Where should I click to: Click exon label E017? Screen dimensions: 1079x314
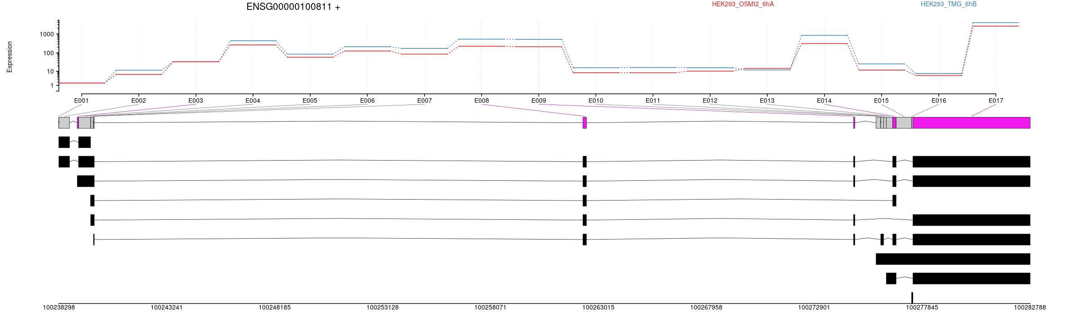996,100
